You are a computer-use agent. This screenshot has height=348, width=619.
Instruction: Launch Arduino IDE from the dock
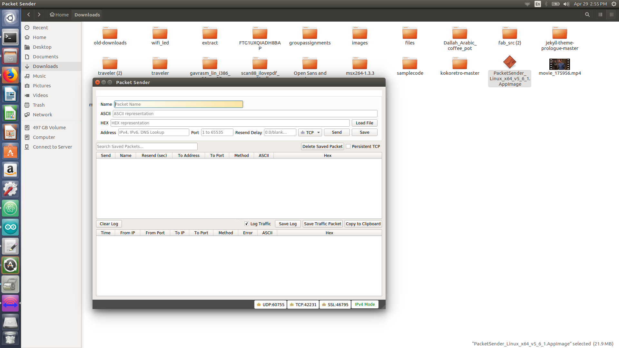pos(10,227)
